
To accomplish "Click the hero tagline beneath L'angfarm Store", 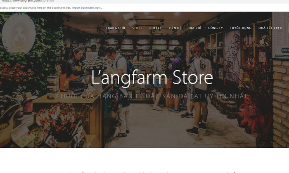I will [x=152, y=96].
